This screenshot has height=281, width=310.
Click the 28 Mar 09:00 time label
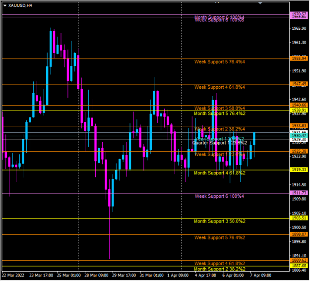point(97,275)
